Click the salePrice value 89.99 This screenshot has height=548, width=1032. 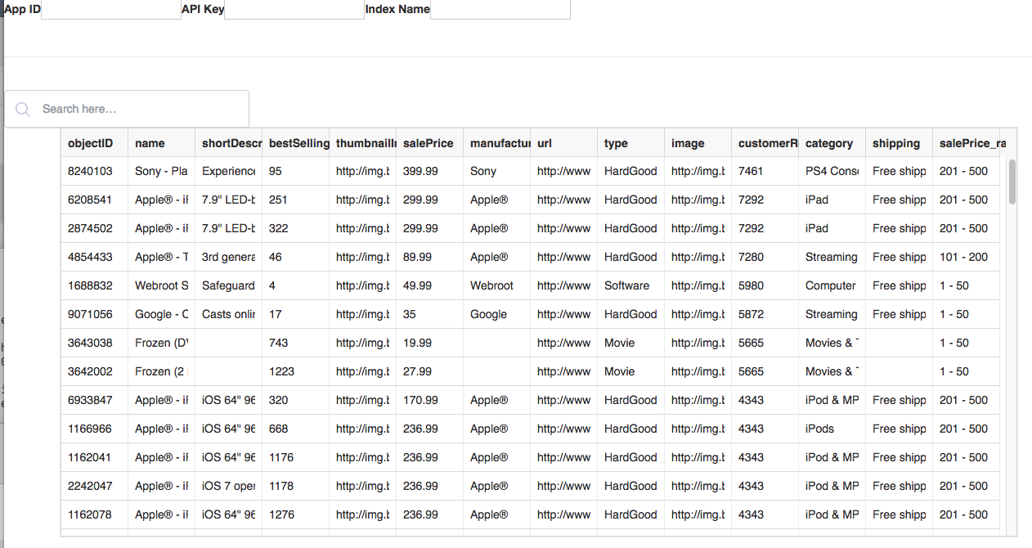point(429,257)
